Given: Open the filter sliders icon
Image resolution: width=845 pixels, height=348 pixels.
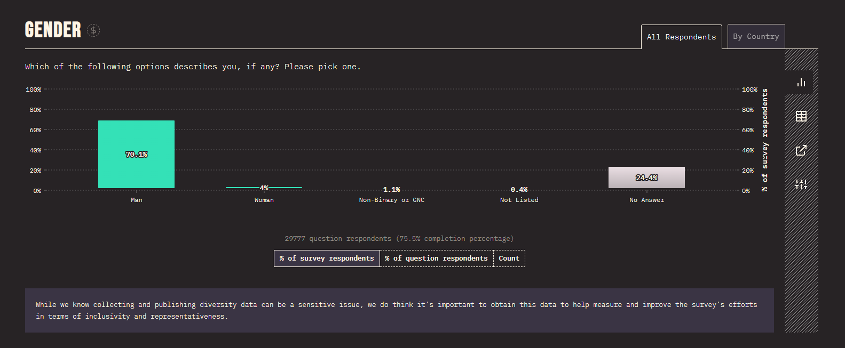Looking at the screenshot, I should pos(801,184).
